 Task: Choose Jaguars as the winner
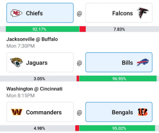click(x=40, y=62)
